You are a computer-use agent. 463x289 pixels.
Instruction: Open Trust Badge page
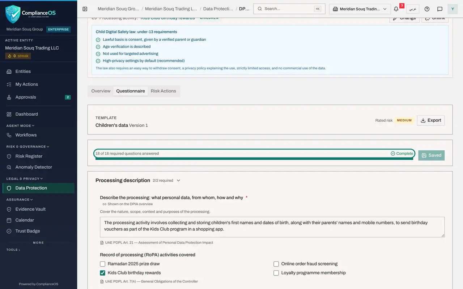(x=38, y=231)
